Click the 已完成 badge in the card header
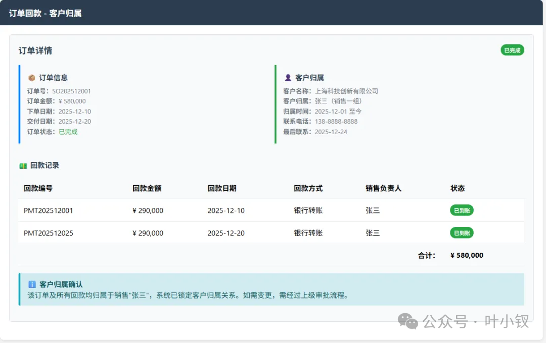The image size is (546, 343). pos(512,50)
